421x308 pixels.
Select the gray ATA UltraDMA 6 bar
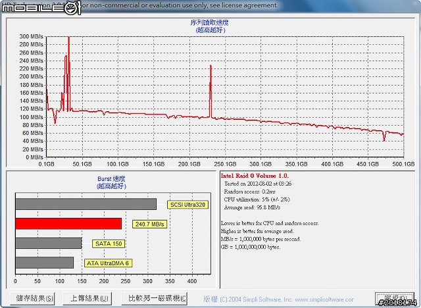45,263
